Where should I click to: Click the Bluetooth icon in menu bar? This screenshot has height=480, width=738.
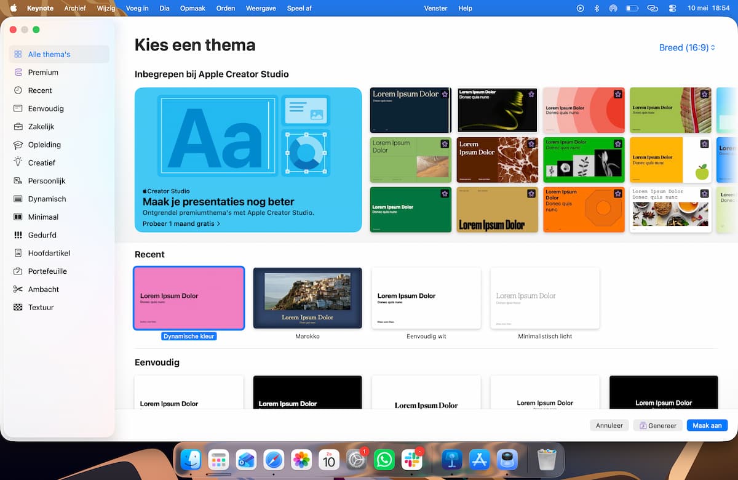coord(597,8)
